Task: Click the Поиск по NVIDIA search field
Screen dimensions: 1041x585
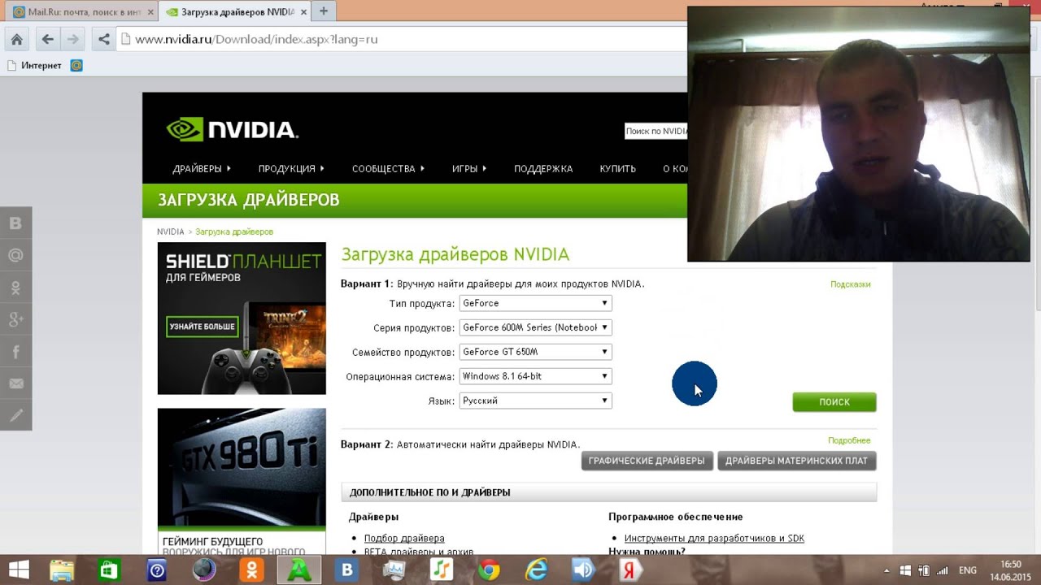Action: click(656, 131)
